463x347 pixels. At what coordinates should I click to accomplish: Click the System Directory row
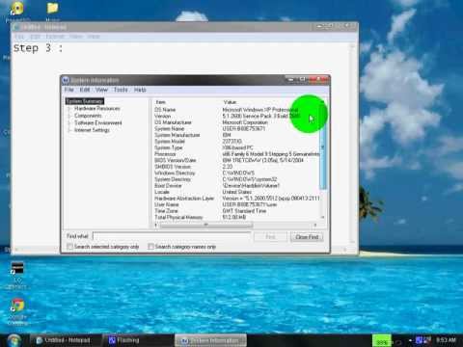tap(236, 179)
